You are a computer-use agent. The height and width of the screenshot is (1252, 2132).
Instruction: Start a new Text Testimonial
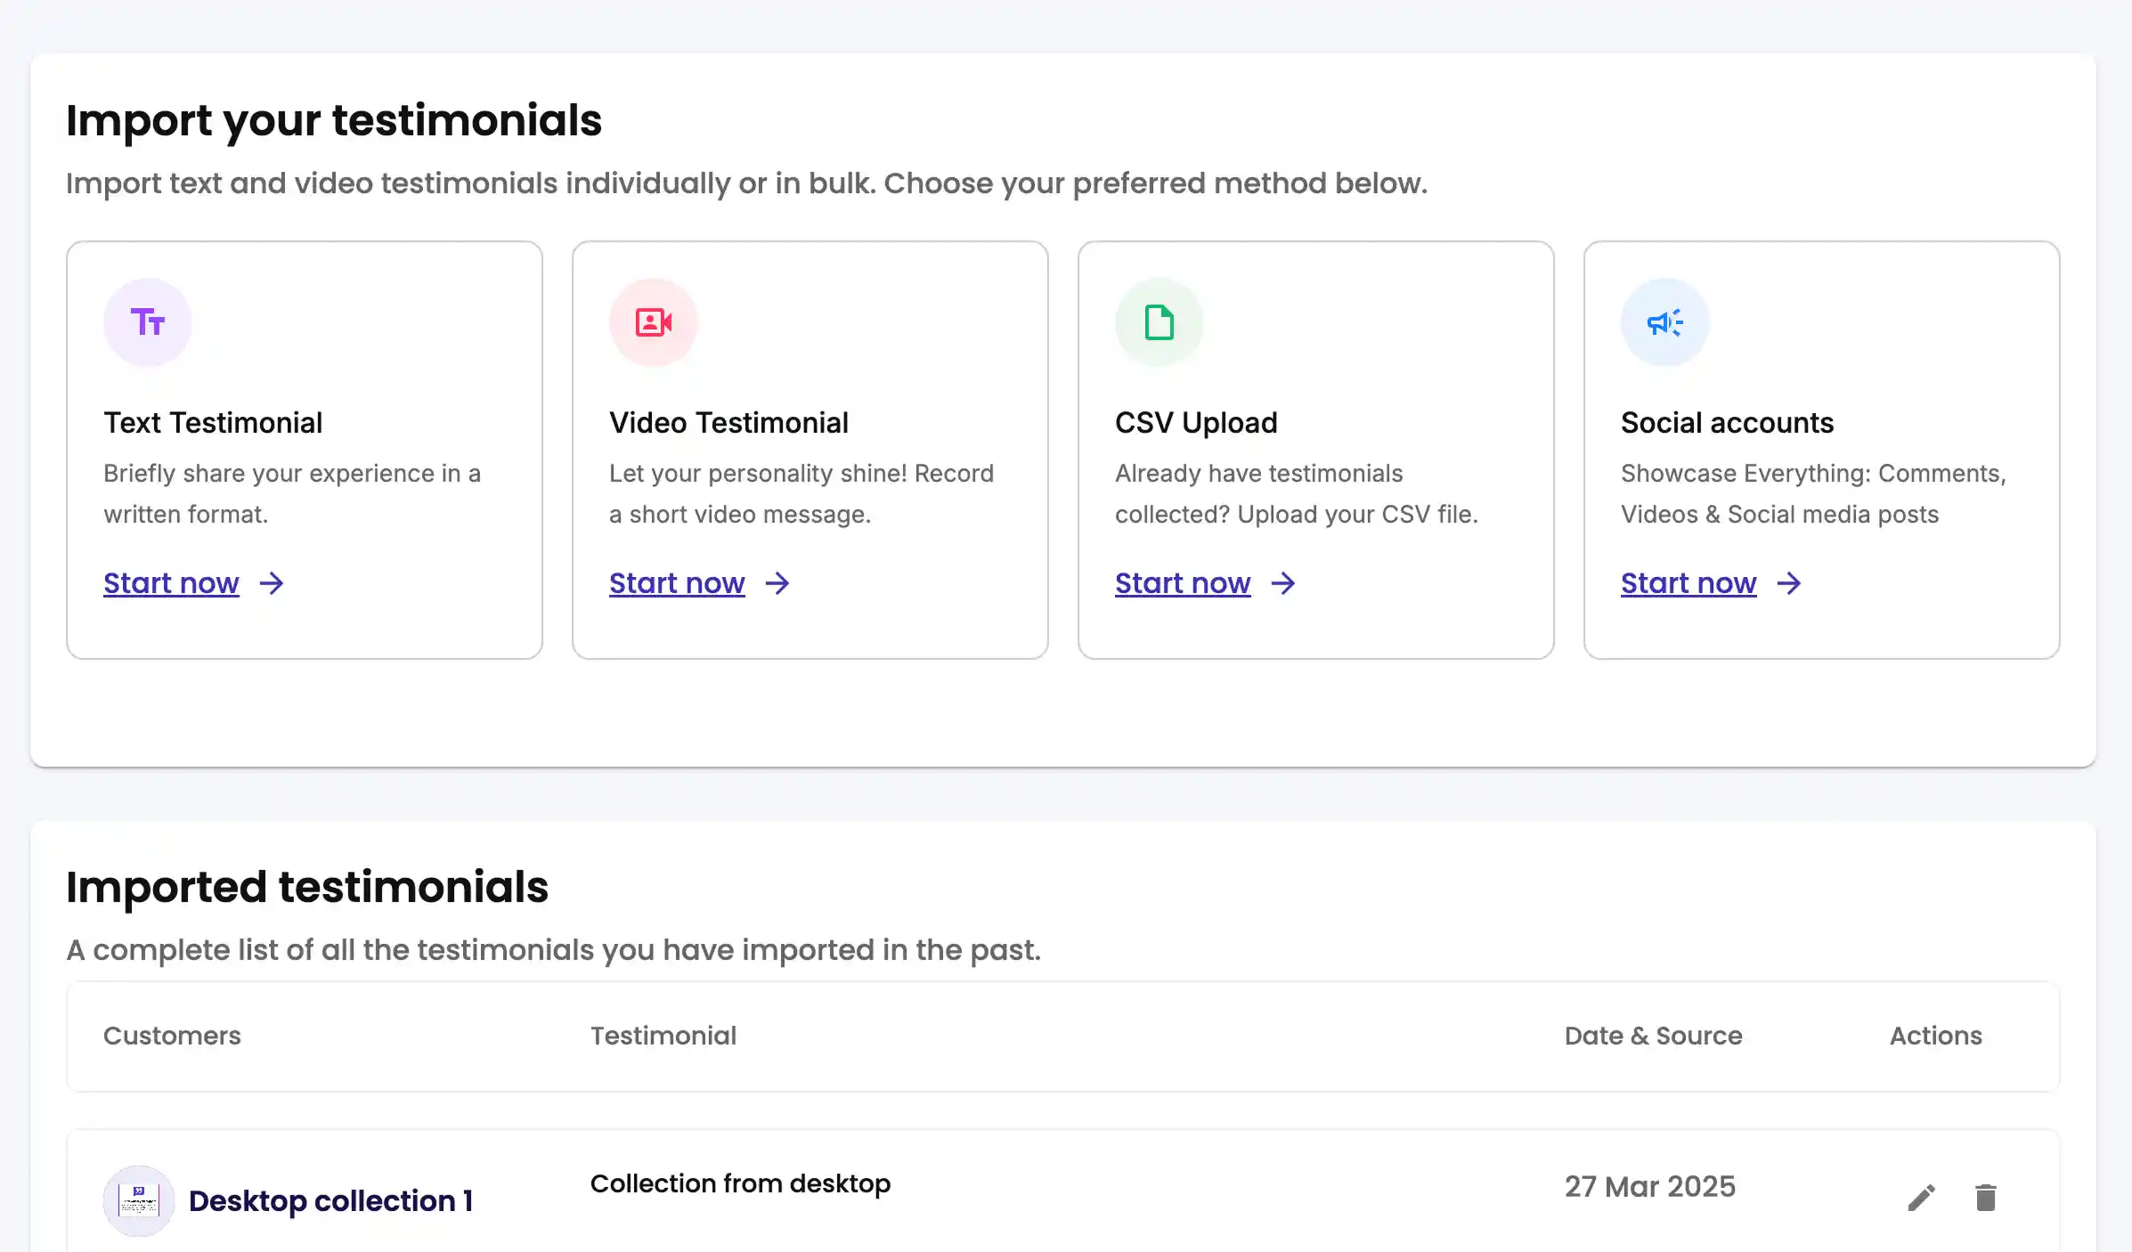[171, 583]
